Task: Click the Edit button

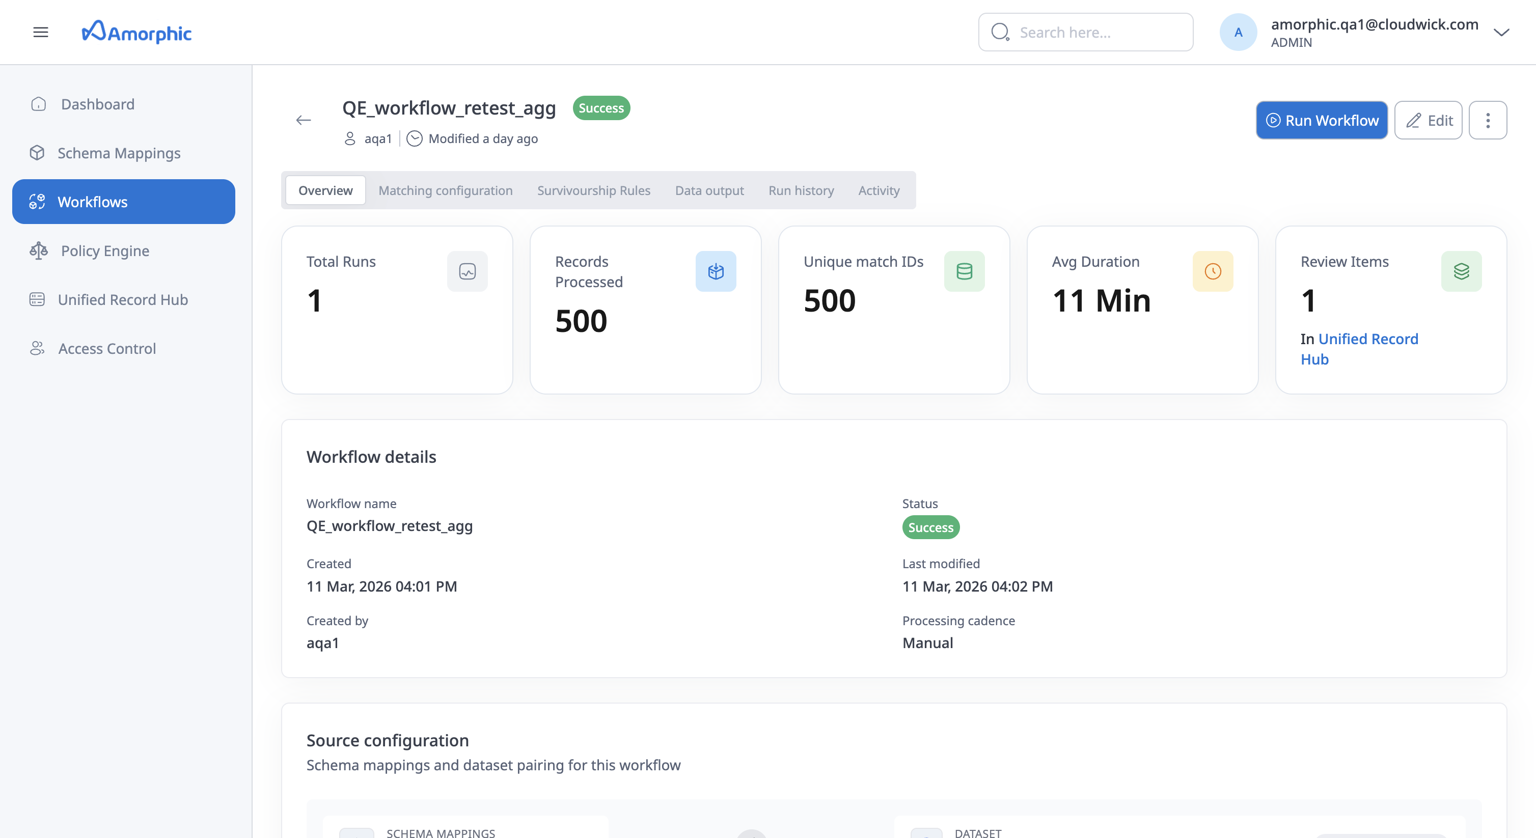Action: (1428, 120)
